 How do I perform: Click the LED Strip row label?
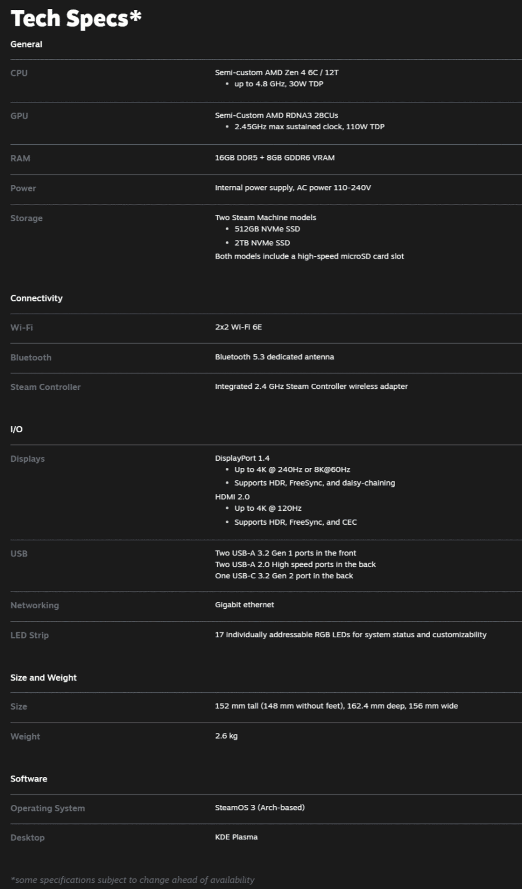coord(30,635)
